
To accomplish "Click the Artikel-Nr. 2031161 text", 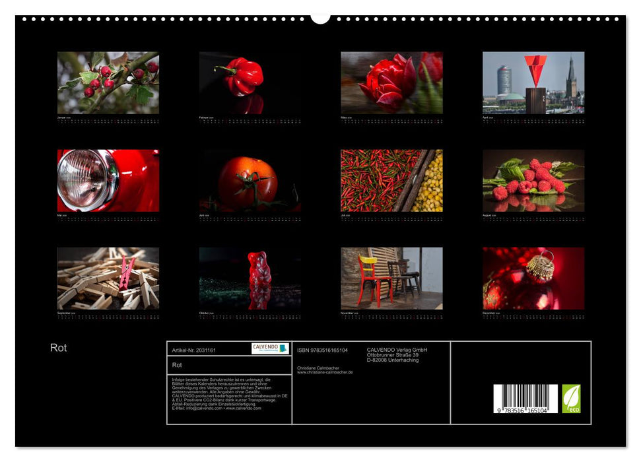I will 194,349.
